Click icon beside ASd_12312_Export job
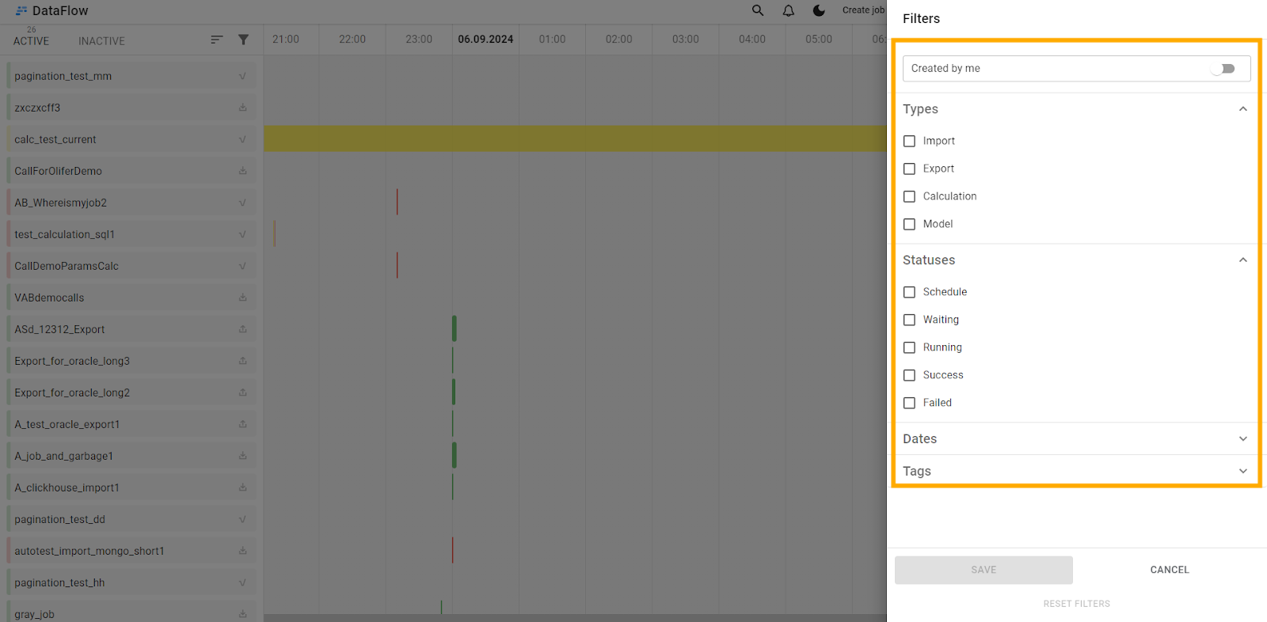1267x622 pixels. [x=242, y=329]
